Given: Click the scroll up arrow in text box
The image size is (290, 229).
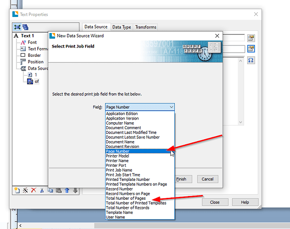Looking at the screenshot, I should pyautogui.click(x=240, y=61).
